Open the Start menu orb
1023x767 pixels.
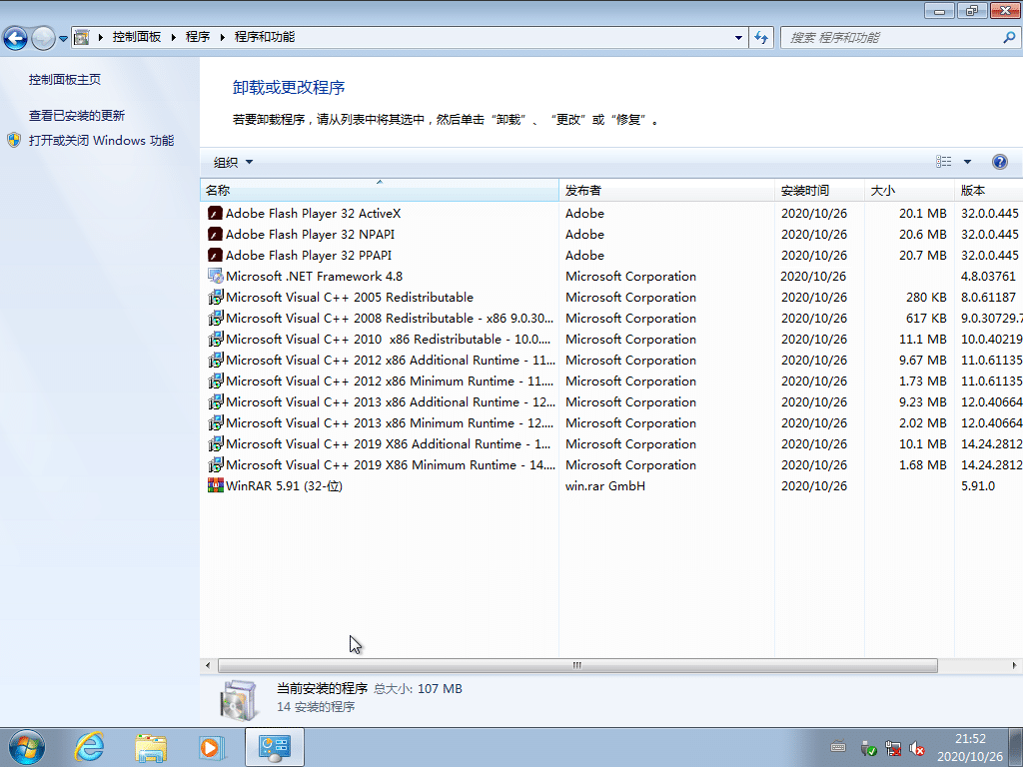click(25, 746)
